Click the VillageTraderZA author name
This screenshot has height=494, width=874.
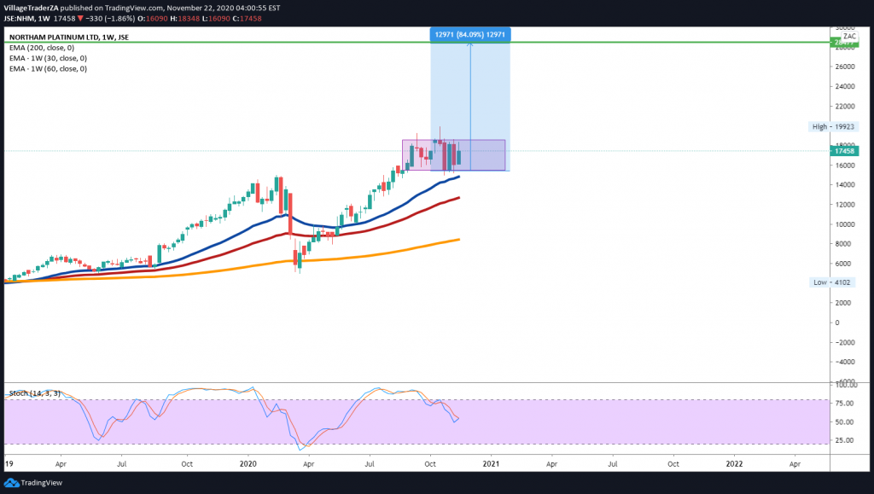click(x=30, y=5)
